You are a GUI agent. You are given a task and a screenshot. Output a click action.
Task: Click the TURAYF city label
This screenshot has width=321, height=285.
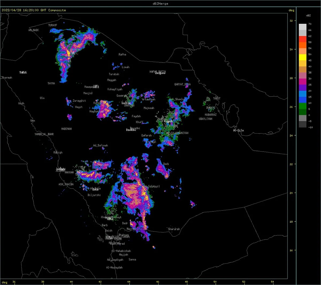click(x=53, y=25)
